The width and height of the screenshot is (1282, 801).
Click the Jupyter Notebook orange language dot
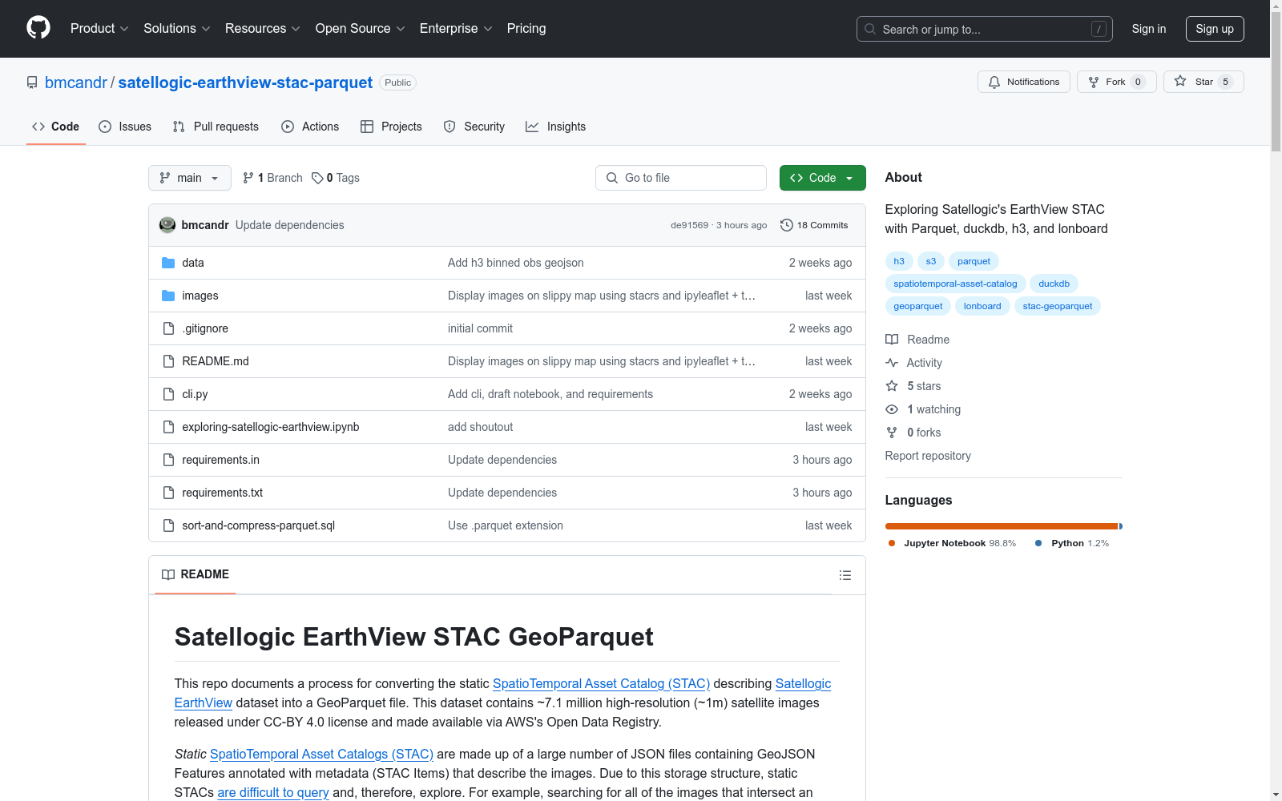click(892, 543)
